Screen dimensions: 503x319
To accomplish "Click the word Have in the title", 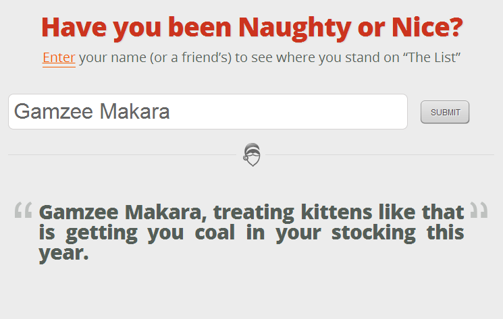I will point(74,28).
